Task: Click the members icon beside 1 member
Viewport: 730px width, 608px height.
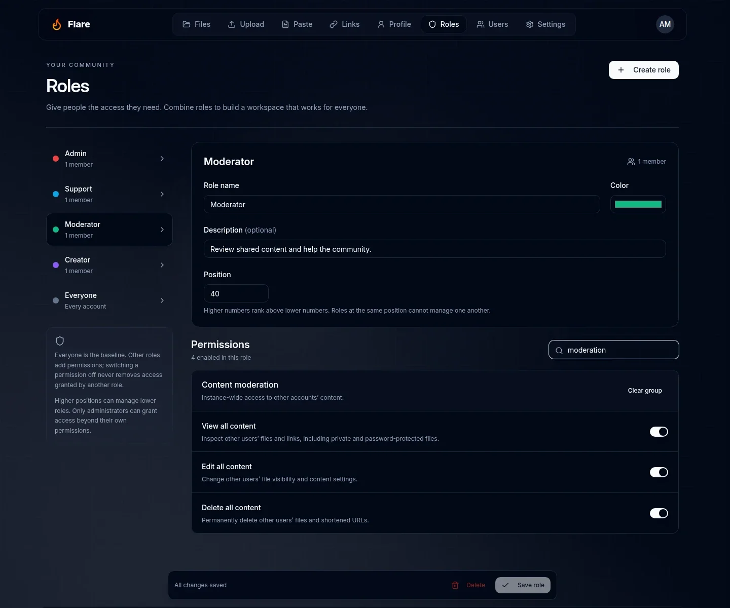Action: 631,162
